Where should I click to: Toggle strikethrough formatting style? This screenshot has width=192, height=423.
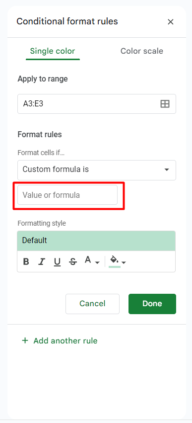point(73,261)
